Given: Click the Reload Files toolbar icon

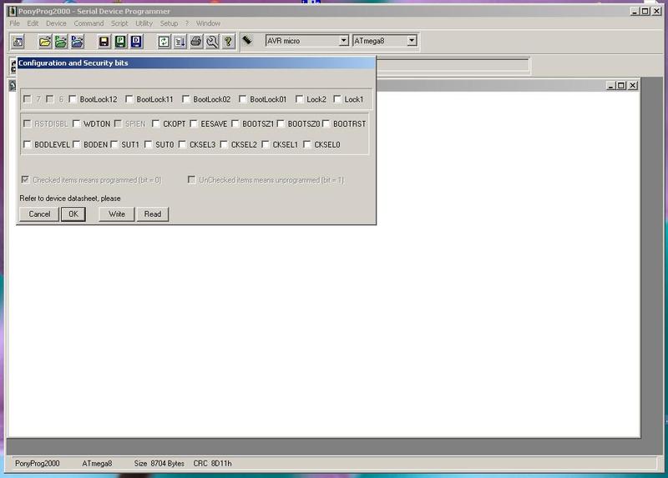Looking at the screenshot, I should tap(164, 41).
